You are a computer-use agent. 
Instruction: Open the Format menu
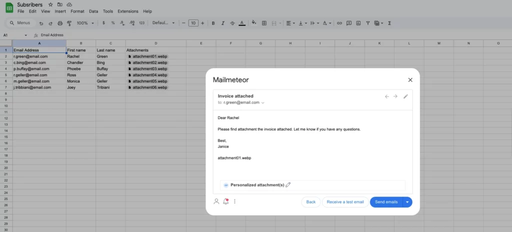[x=77, y=11]
